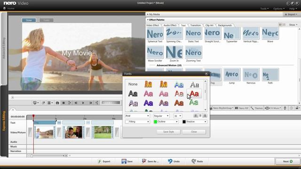Open the Shadow color dropdown
301x169 pixels.
pos(194,122)
